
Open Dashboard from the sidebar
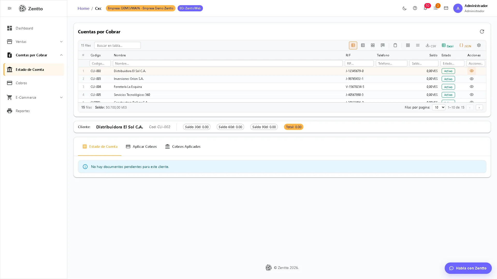pos(34,28)
